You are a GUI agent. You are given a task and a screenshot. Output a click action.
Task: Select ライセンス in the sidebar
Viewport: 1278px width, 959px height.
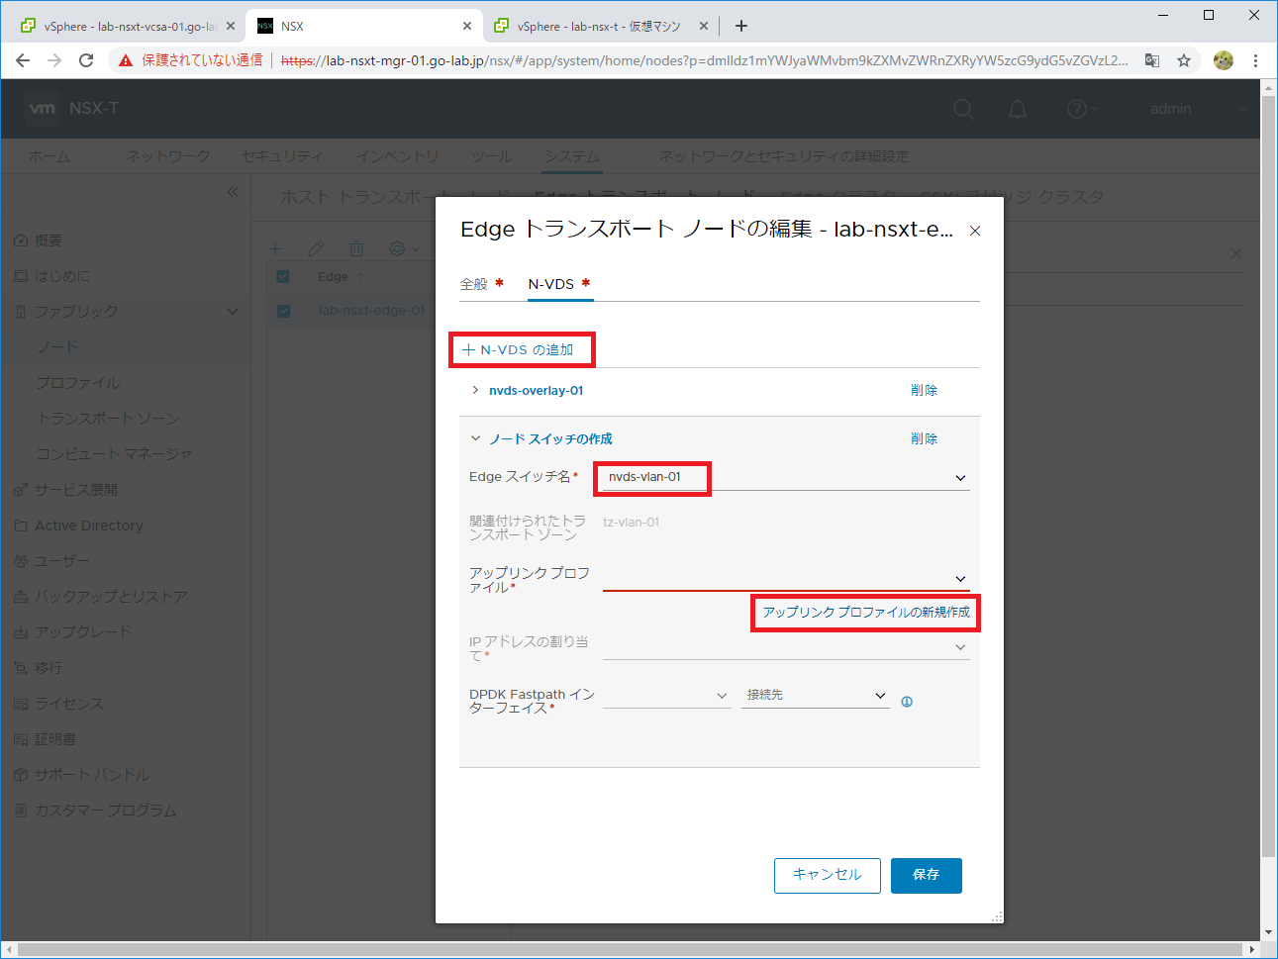click(x=69, y=704)
